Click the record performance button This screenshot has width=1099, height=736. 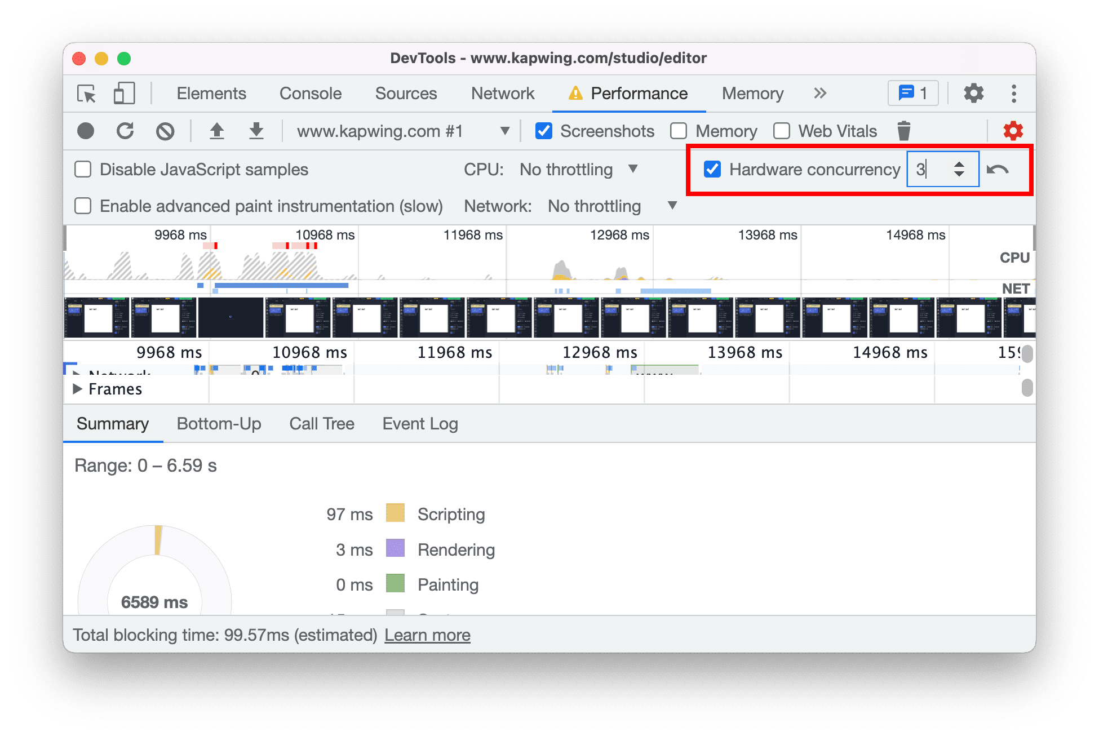(x=85, y=130)
